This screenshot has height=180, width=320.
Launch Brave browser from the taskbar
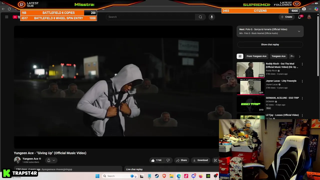(164, 176)
